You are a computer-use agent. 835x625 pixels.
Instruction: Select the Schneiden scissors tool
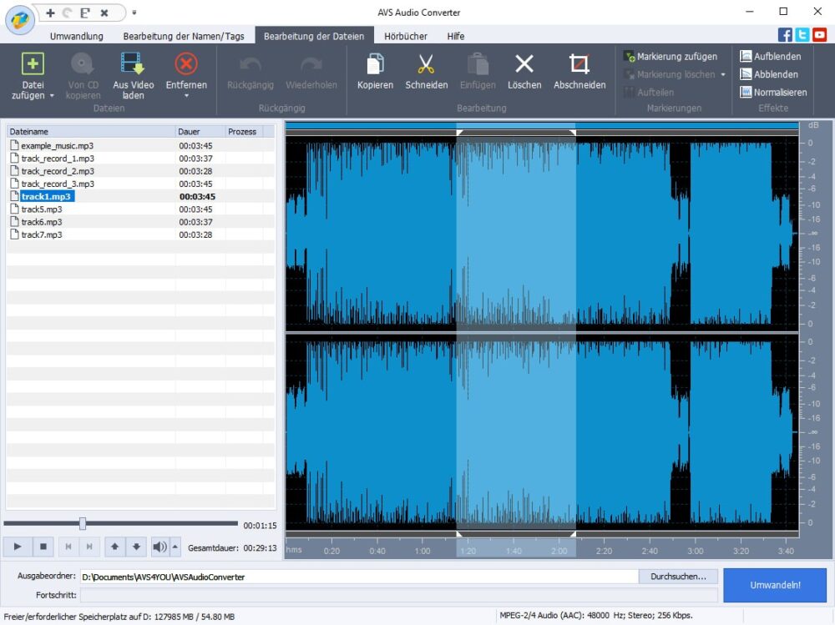coord(426,64)
